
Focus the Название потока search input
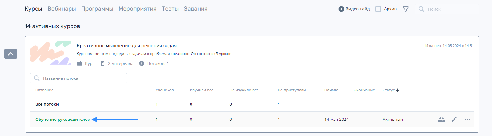click(x=79, y=78)
